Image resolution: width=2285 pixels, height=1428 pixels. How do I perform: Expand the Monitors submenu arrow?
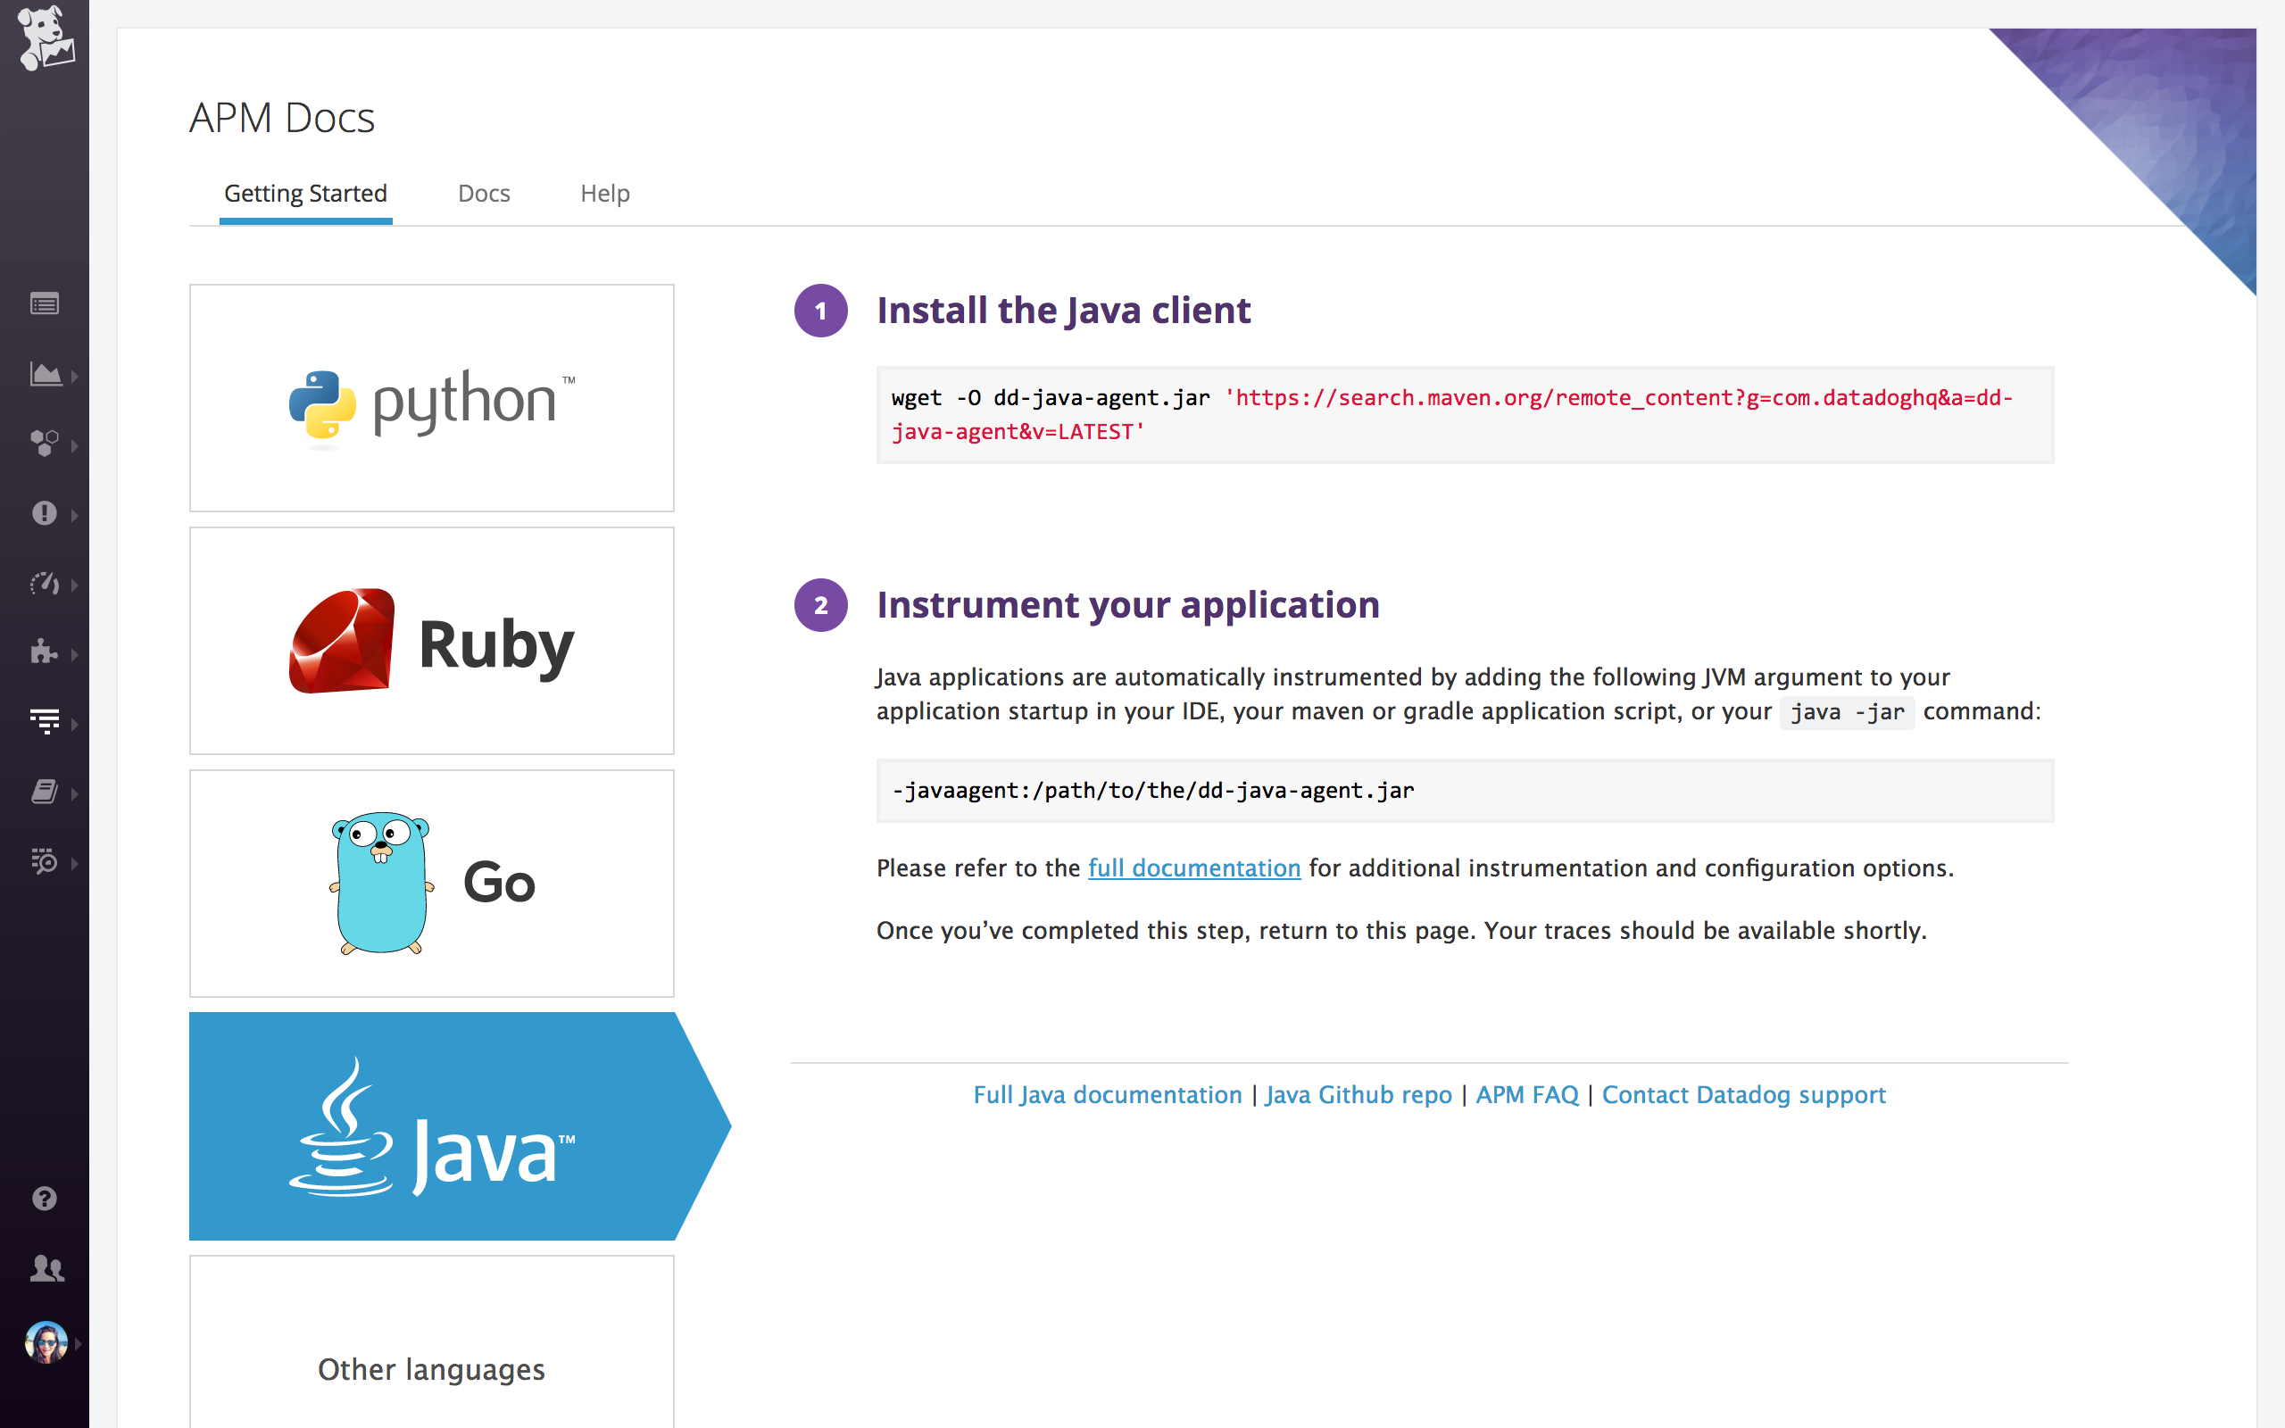(75, 515)
